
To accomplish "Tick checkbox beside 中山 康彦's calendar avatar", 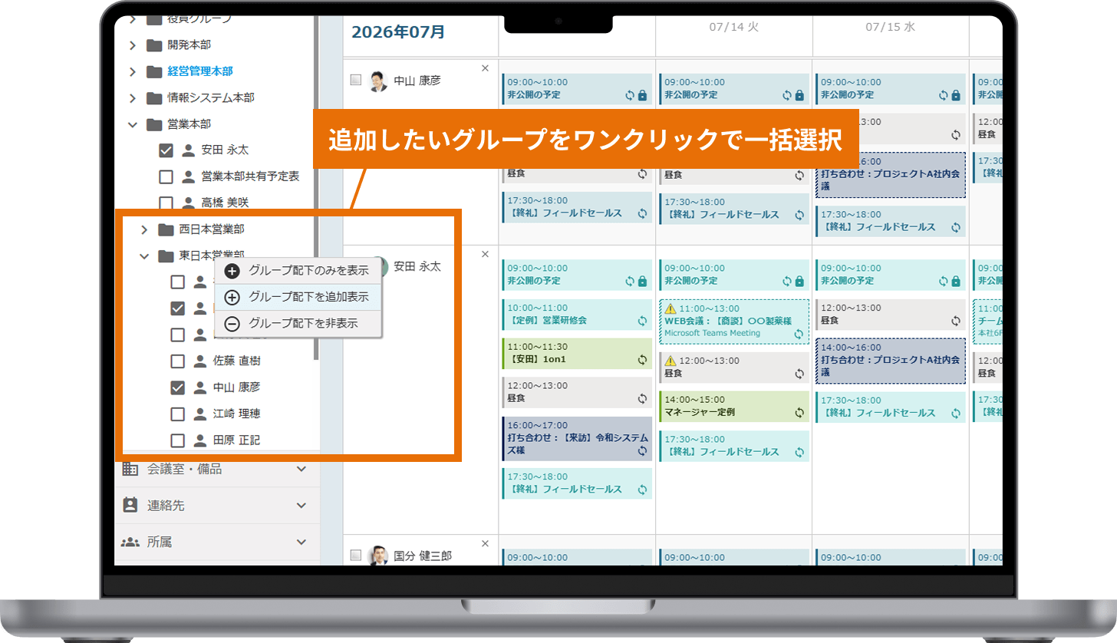I will pyautogui.click(x=356, y=80).
